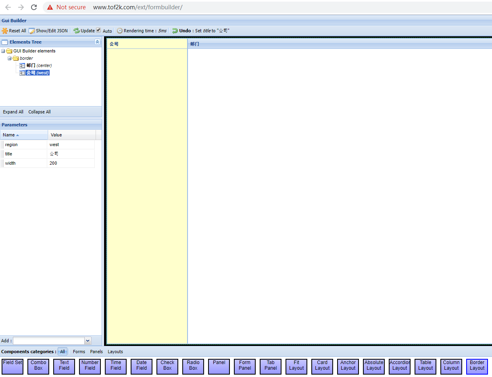Add a Date Field component
Image resolution: width=492 pixels, height=377 pixels.
coord(141,366)
